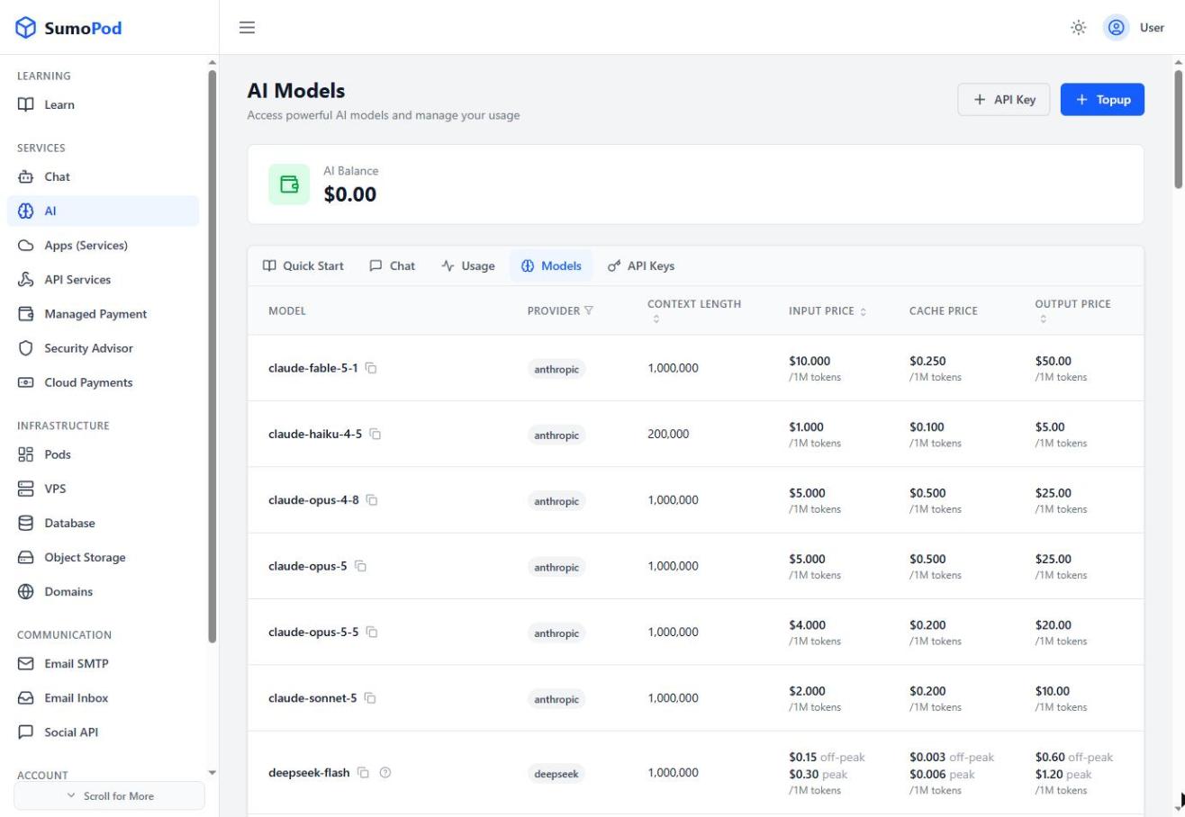Open the User account avatar
Viewport: 1185px width, 817px height.
[1117, 28]
